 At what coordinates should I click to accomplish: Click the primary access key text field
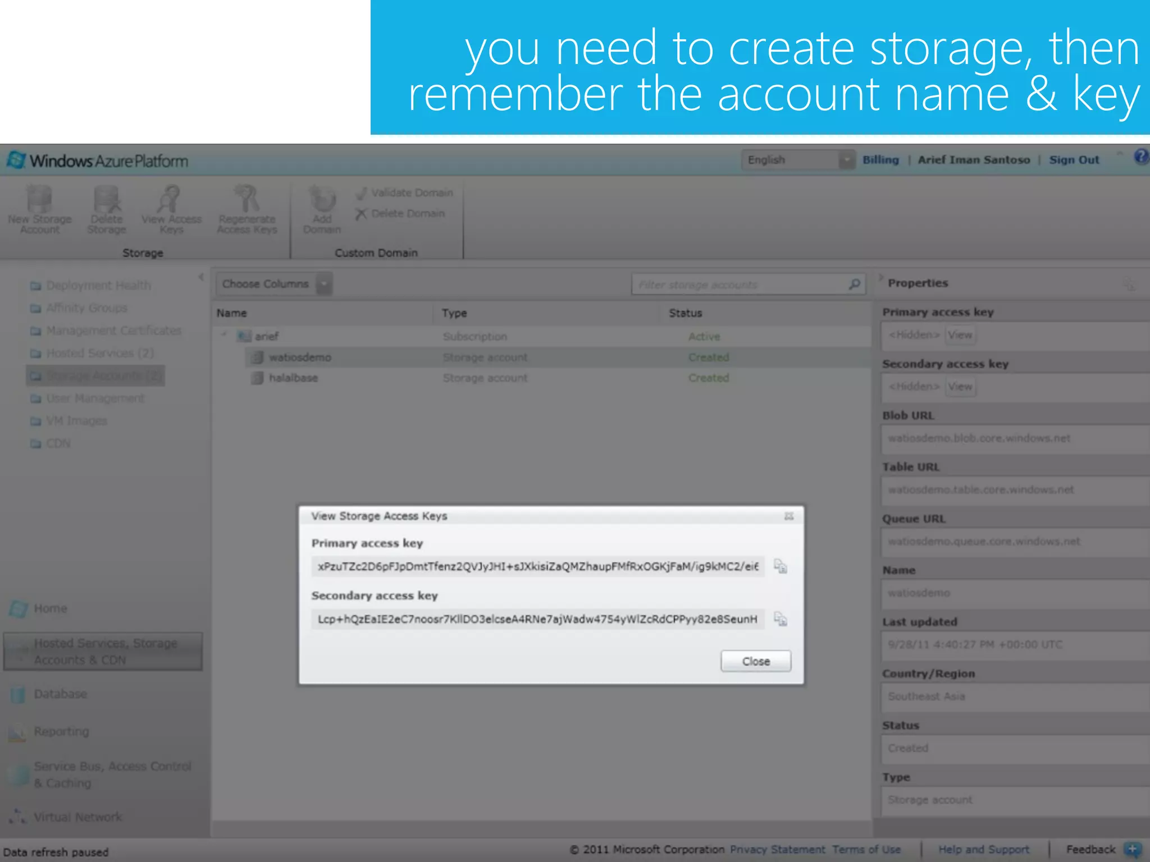pyautogui.click(x=538, y=566)
